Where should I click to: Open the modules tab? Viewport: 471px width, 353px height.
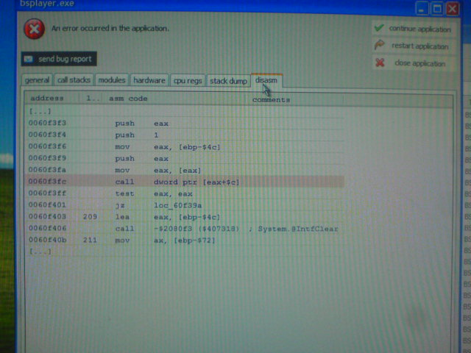coord(112,80)
